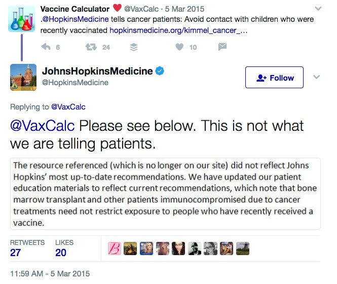
Task: Open more options chevron beside Follow
Action: tap(317, 77)
